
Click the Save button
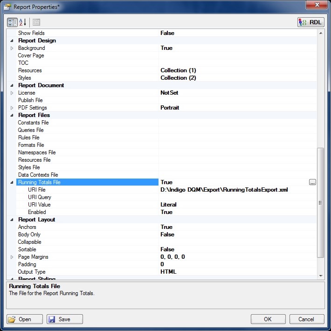(65, 319)
